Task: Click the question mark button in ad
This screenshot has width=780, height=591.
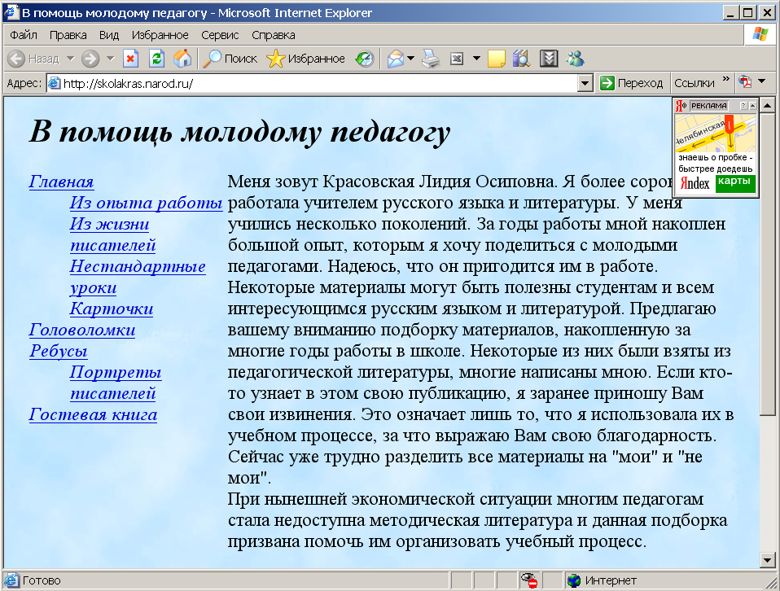Action: pos(743,106)
